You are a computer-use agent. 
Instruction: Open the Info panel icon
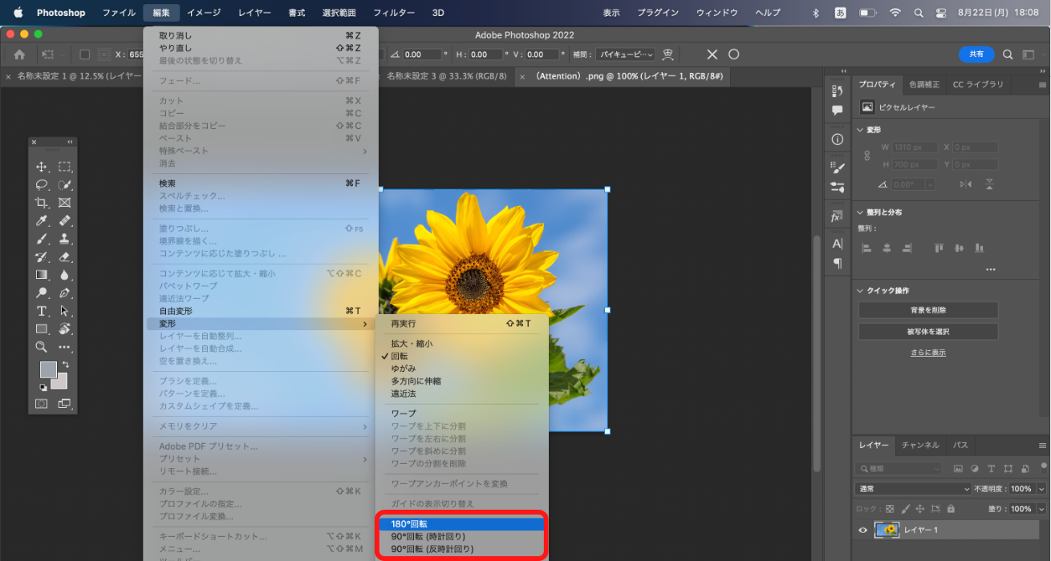coord(838,139)
